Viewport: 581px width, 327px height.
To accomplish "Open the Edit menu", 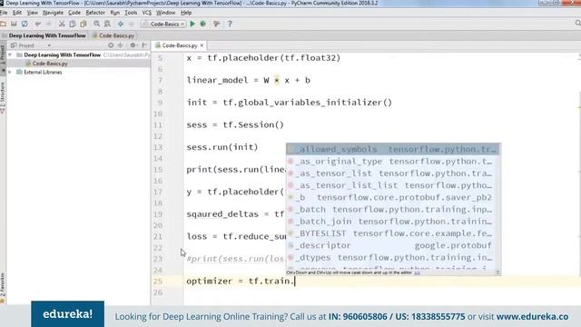I will 17,13.
